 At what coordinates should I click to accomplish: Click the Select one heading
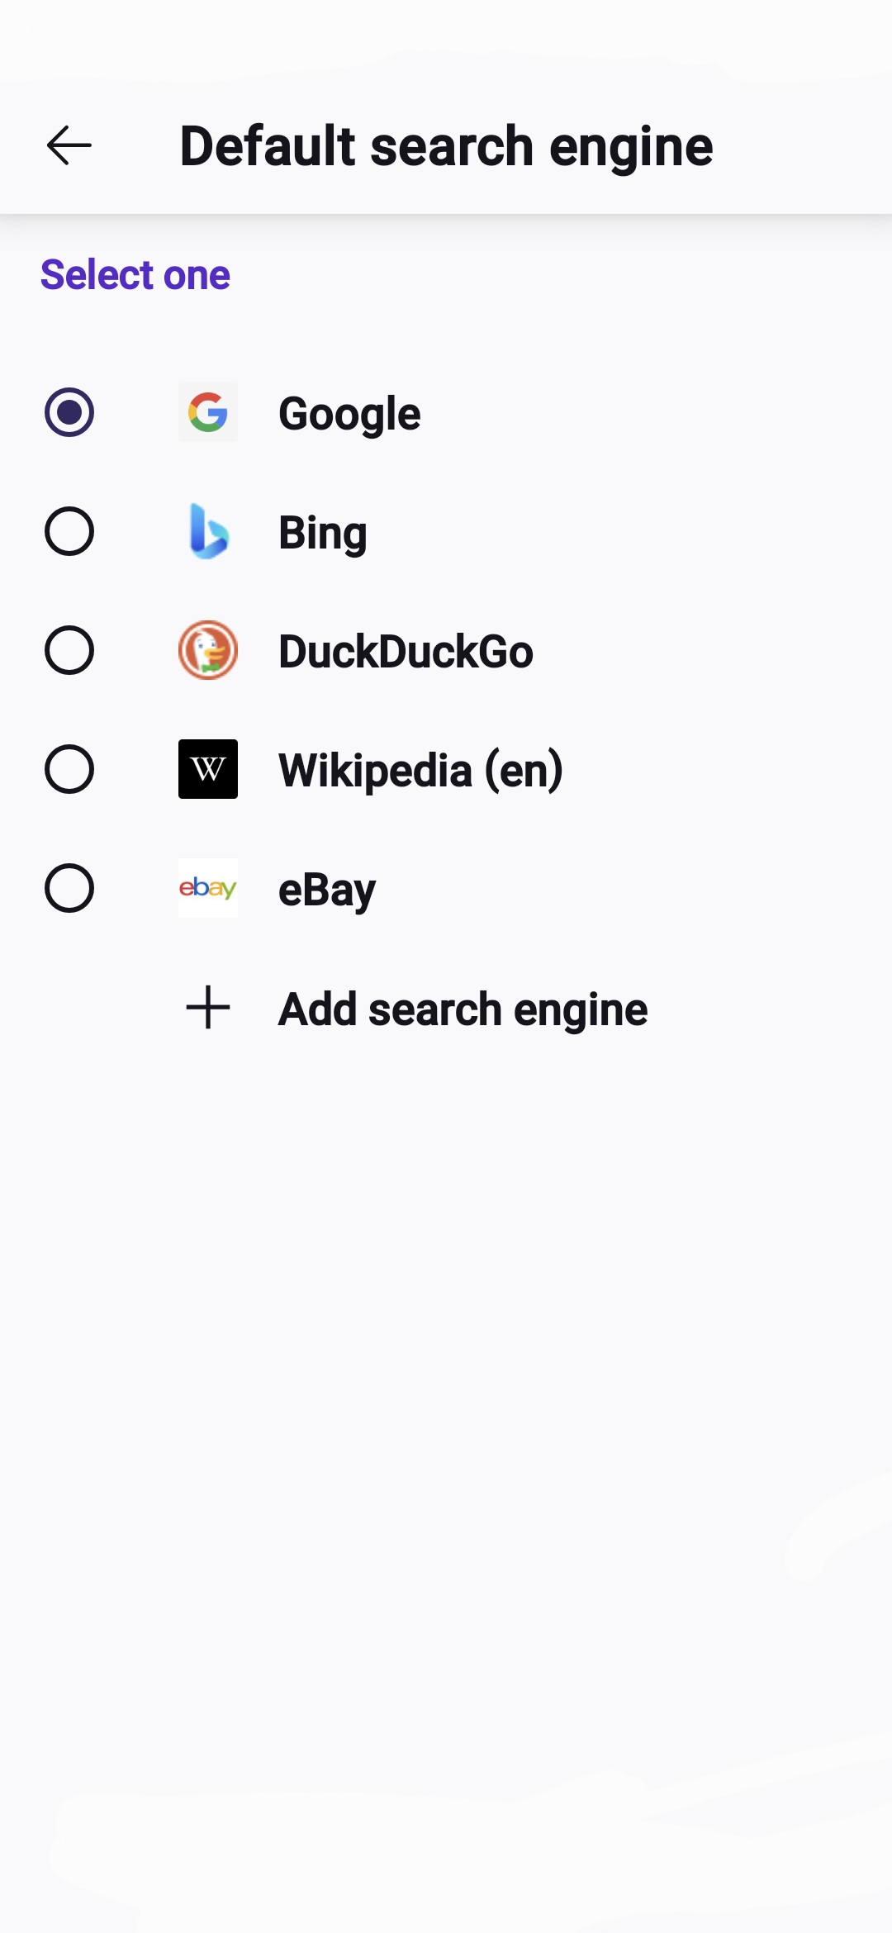[135, 275]
